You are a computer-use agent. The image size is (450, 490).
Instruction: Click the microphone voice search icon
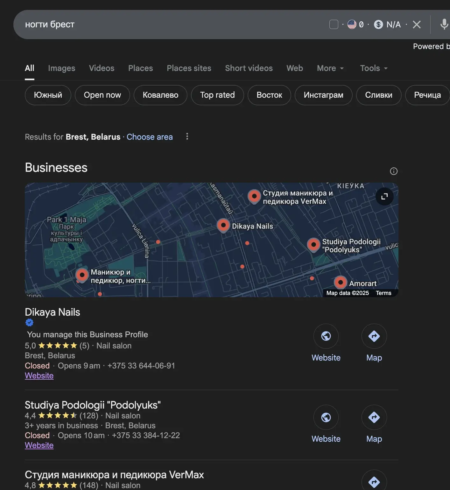[x=444, y=24]
